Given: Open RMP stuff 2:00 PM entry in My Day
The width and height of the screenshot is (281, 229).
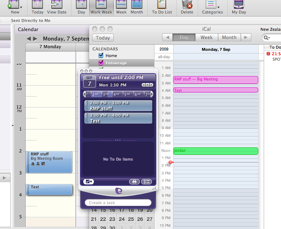Looking at the screenshot, I should [x=118, y=106].
